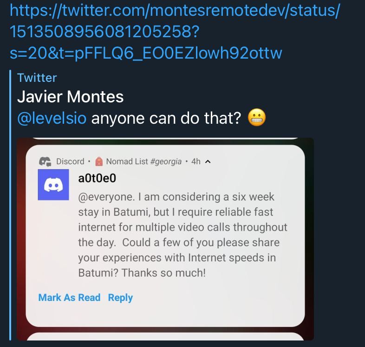The width and height of the screenshot is (365, 347).
Task: Click the grimacing face emoji
Action: (257, 119)
